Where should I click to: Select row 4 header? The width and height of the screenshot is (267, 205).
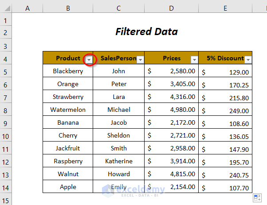6,58
